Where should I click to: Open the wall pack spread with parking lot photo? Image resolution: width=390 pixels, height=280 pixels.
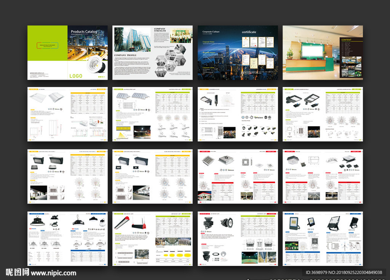(x=152, y=177)
